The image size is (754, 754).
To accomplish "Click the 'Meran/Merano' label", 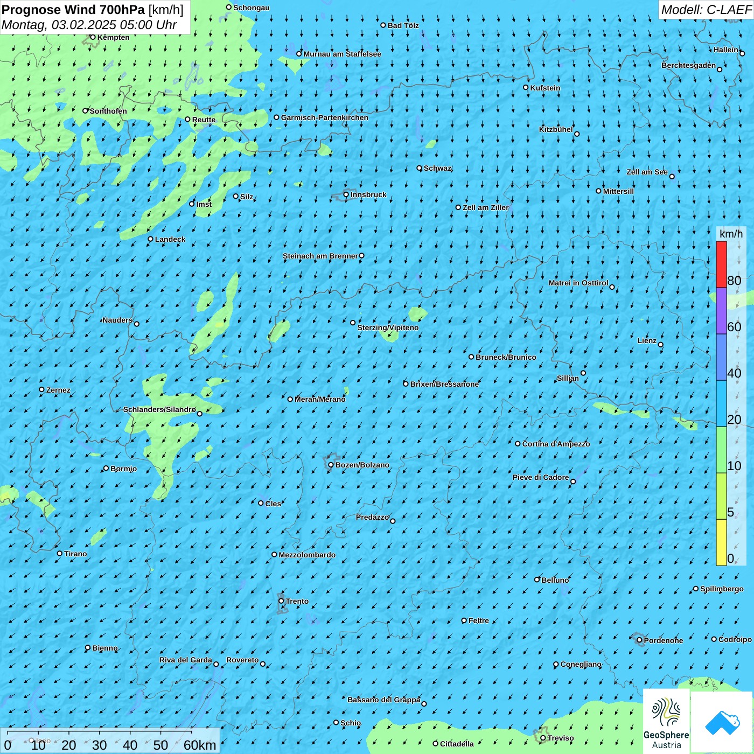I will coord(320,399).
